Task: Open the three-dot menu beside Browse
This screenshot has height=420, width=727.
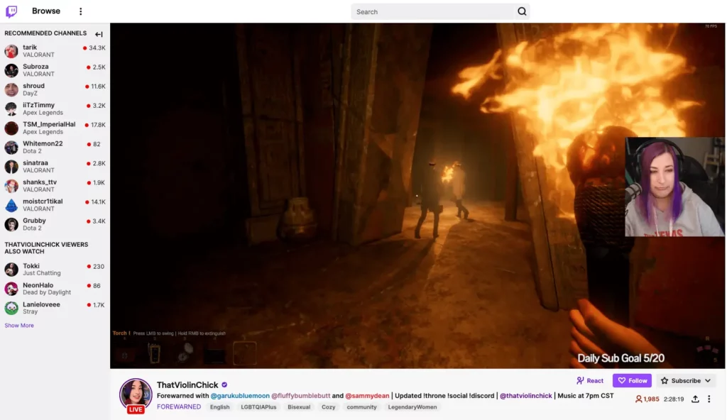Action: [x=80, y=11]
